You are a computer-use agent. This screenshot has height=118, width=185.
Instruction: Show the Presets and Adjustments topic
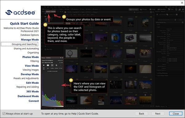(x=26, y=78)
